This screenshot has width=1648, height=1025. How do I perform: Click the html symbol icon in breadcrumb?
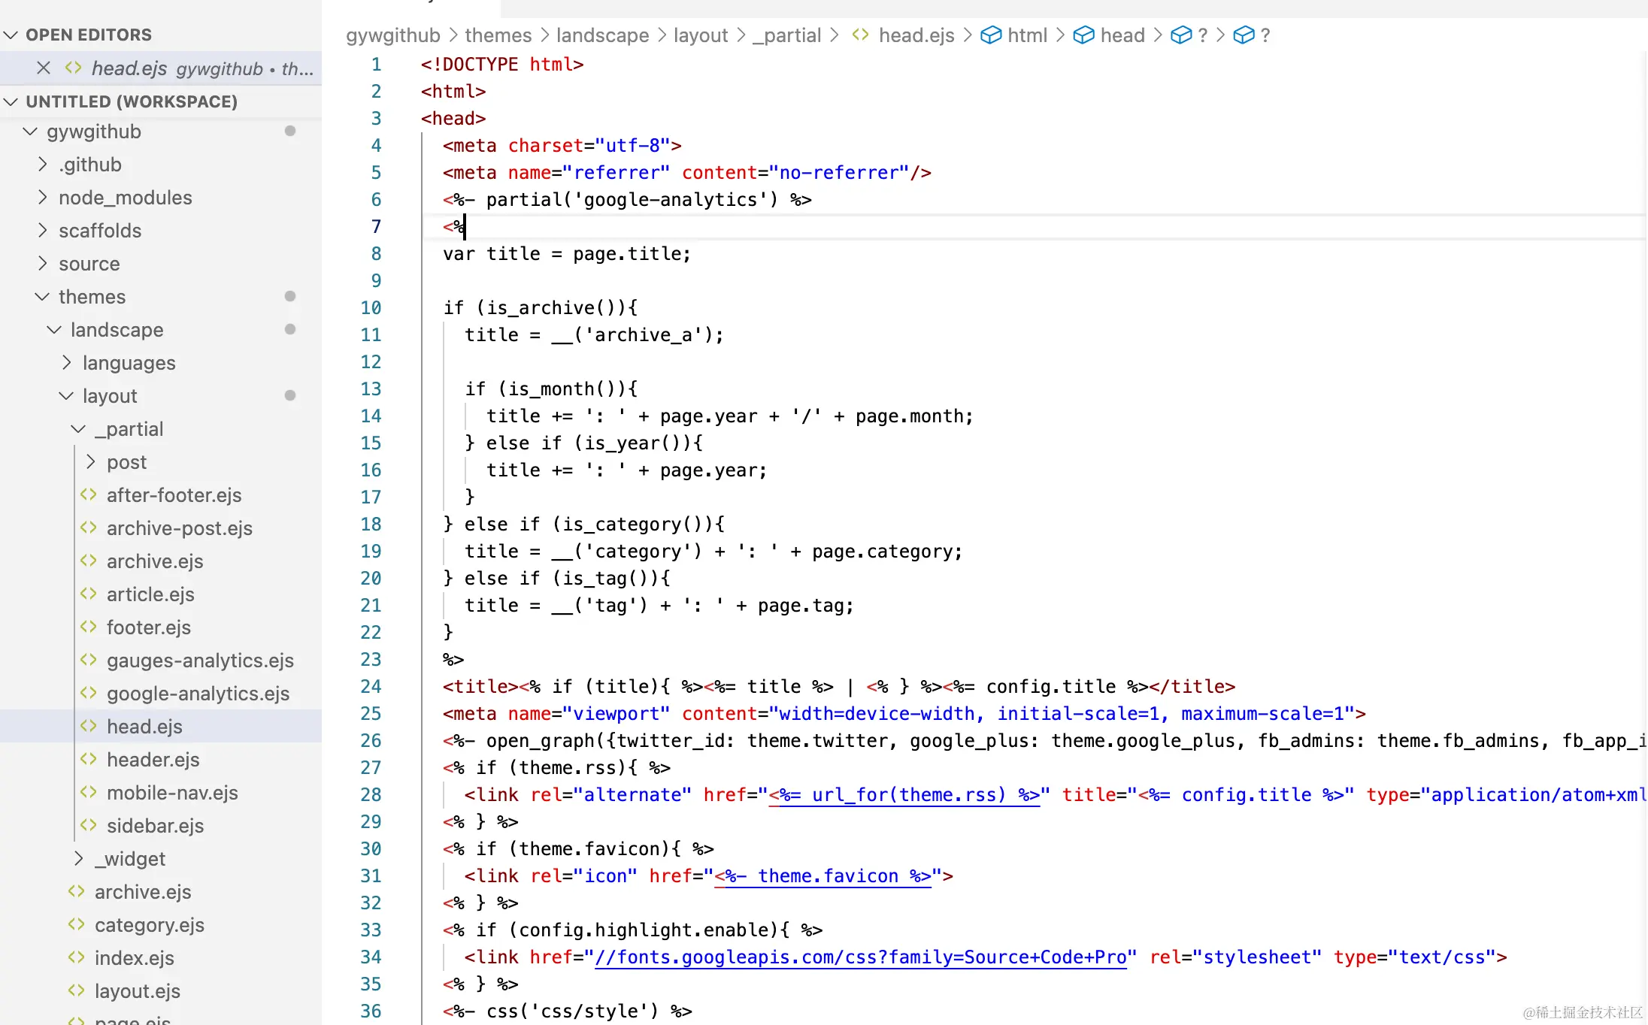[991, 35]
